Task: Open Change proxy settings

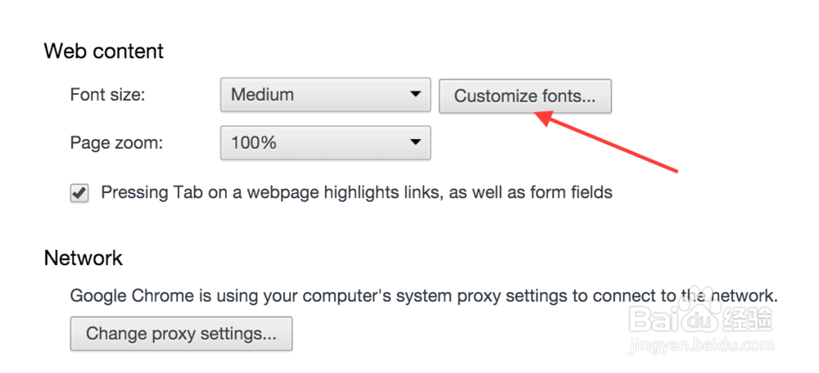Action: click(181, 334)
